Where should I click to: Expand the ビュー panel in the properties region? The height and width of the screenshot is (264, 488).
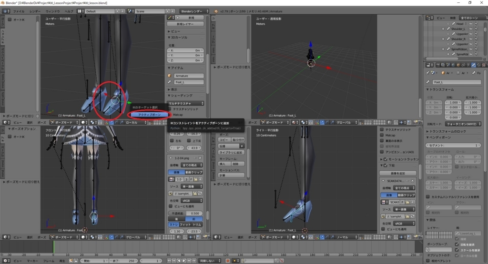point(174,31)
